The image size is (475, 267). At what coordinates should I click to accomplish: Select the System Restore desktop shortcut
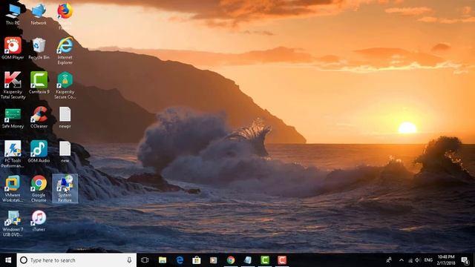(x=65, y=188)
